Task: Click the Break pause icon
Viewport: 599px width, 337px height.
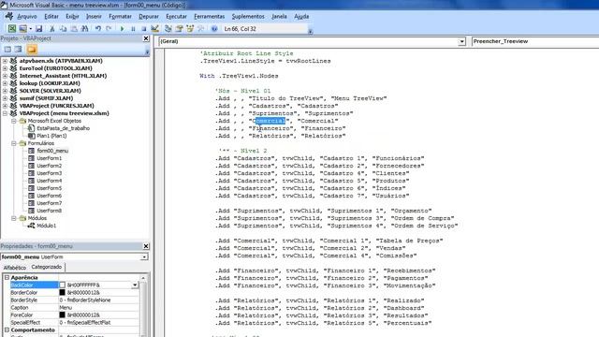Action: click(x=133, y=29)
